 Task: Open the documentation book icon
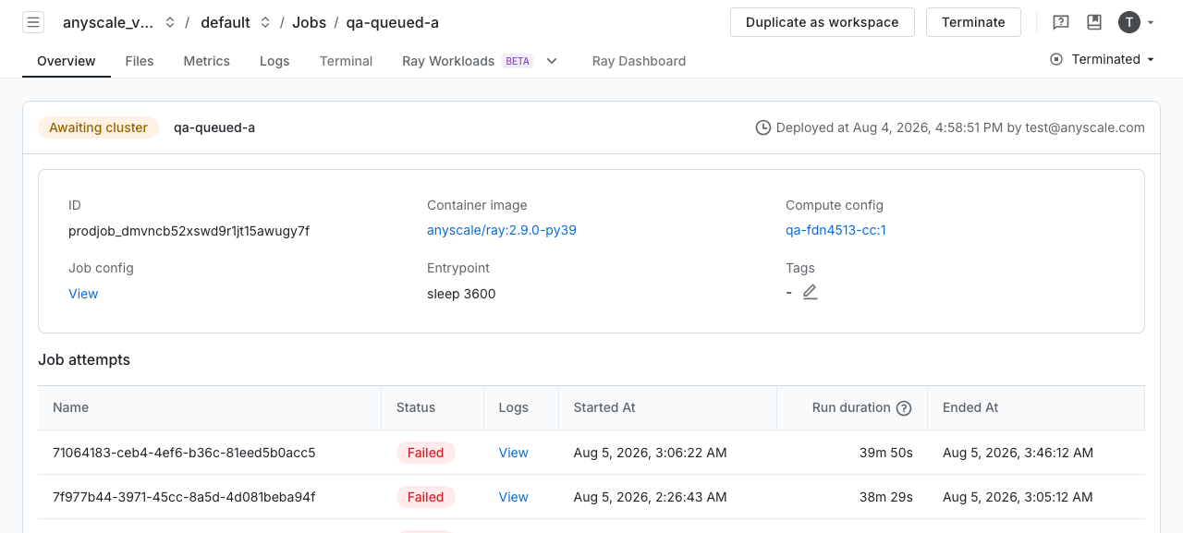(1094, 22)
